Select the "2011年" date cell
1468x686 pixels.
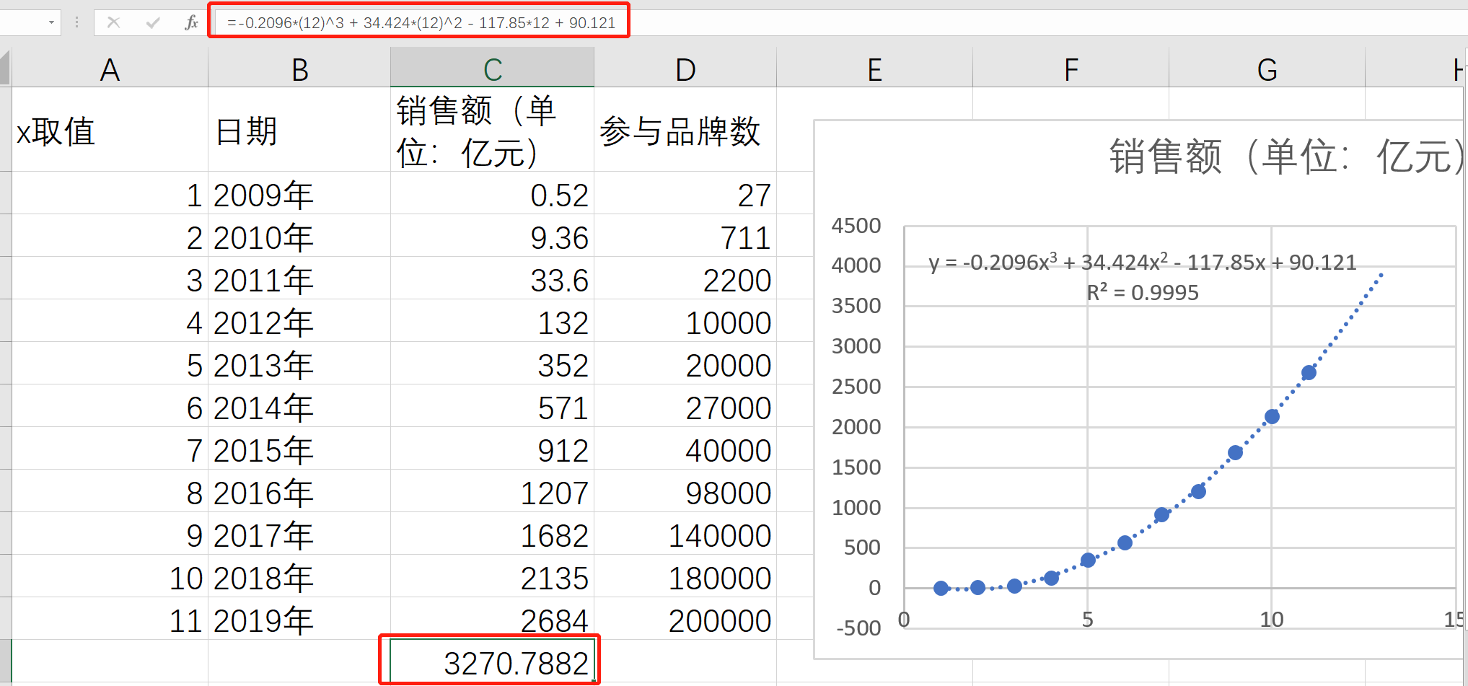[x=299, y=278]
